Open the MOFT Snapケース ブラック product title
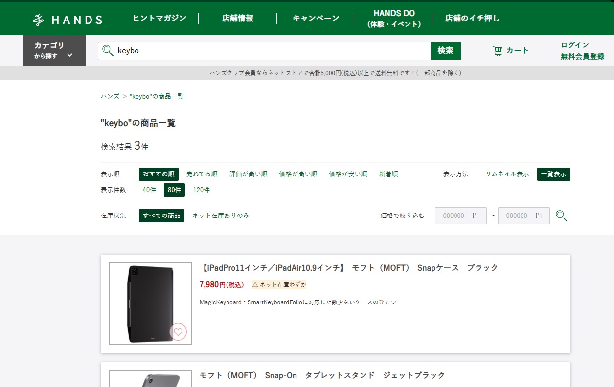614x387 pixels. tap(349, 268)
